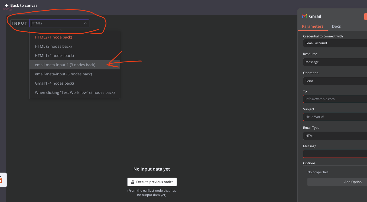Click the HTML5 node icon on left edge

point(3,180)
